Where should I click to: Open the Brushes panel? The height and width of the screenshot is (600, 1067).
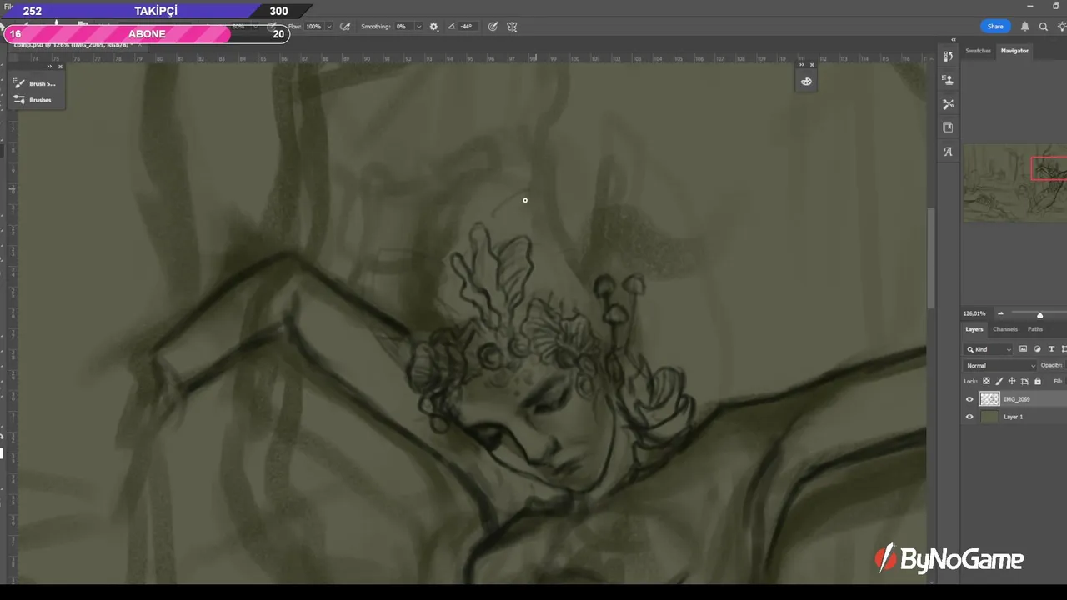pyautogui.click(x=33, y=100)
